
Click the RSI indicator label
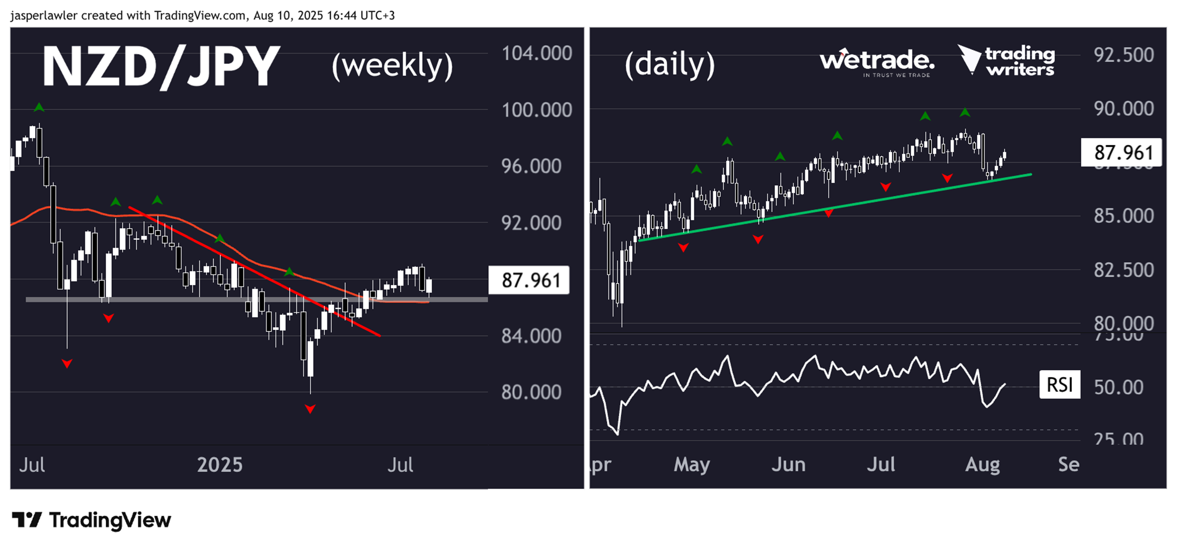pos(1060,385)
